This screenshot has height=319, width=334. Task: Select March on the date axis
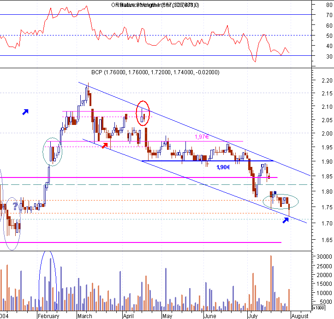(85, 316)
